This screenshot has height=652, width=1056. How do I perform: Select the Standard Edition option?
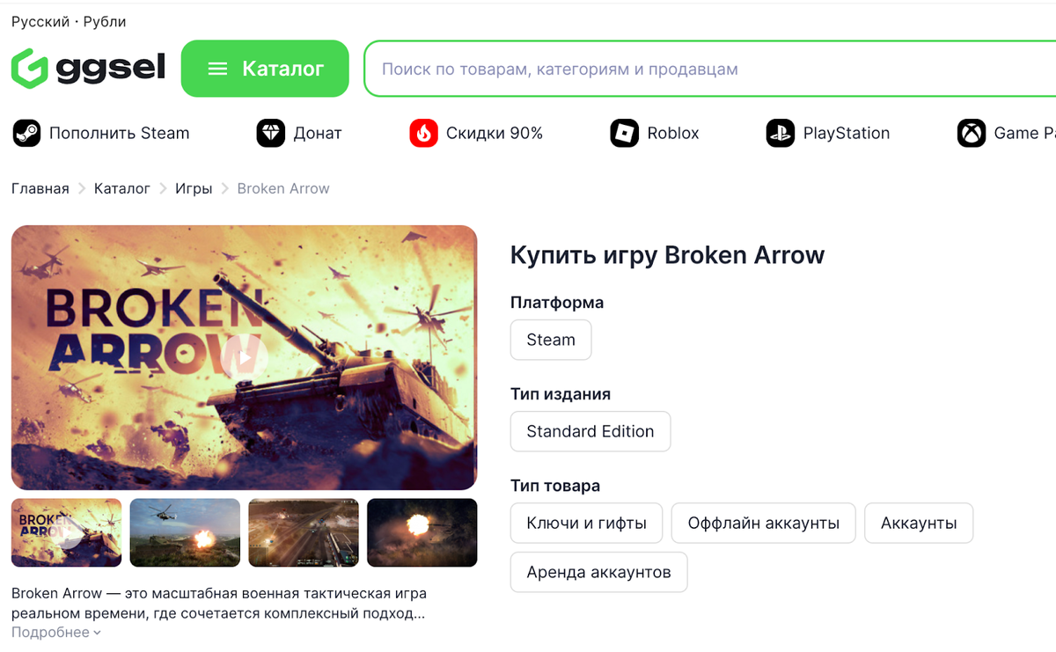590,431
